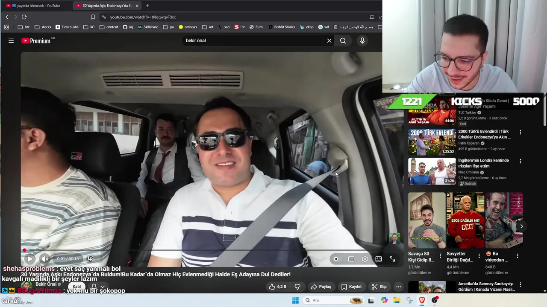Screen dimensions: 547x307
Task: Bookmark this page via bookmark icon
Action: coord(93,17)
